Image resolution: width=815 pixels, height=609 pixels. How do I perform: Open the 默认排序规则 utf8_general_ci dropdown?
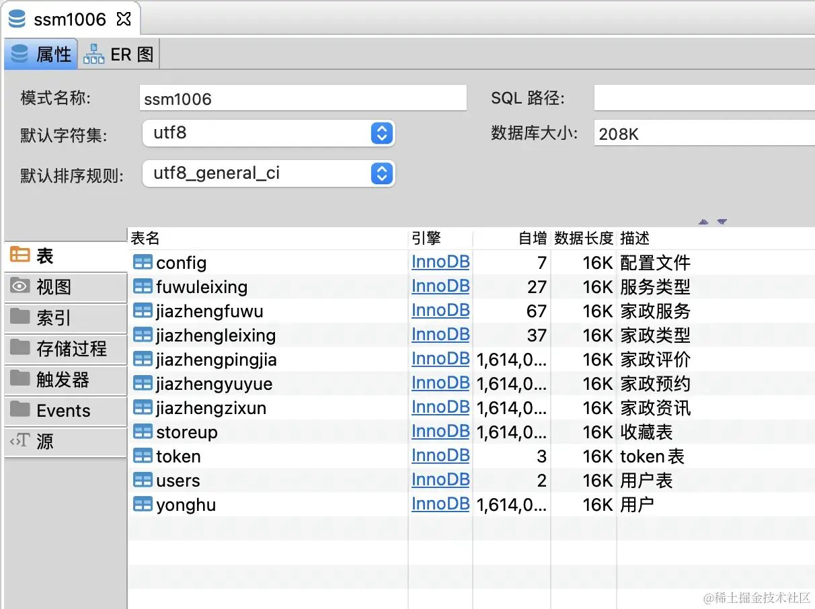click(x=269, y=173)
